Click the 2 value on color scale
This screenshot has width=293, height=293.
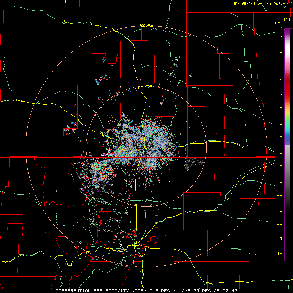281,109
